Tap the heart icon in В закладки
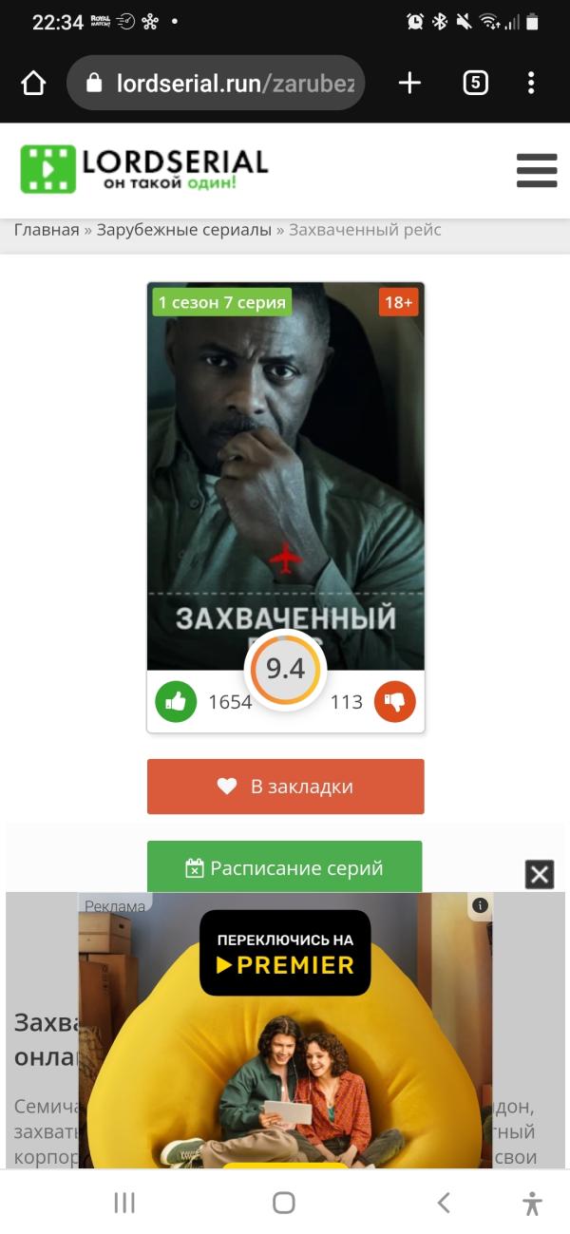The height and width of the screenshot is (1234, 570). coord(226,787)
